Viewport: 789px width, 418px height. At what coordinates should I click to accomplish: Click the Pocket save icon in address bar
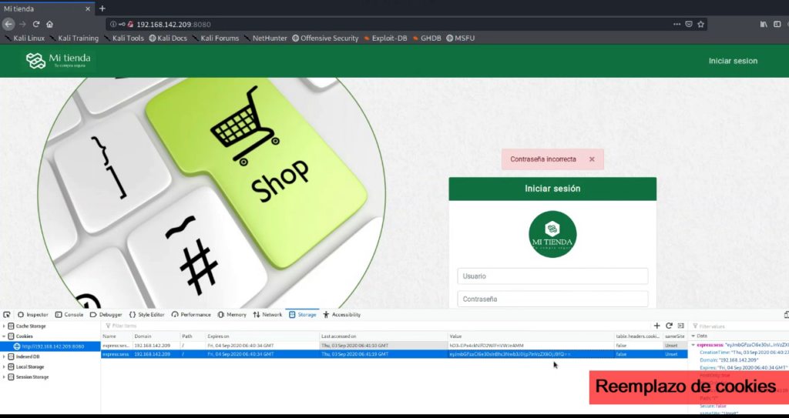(x=689, y=24)
